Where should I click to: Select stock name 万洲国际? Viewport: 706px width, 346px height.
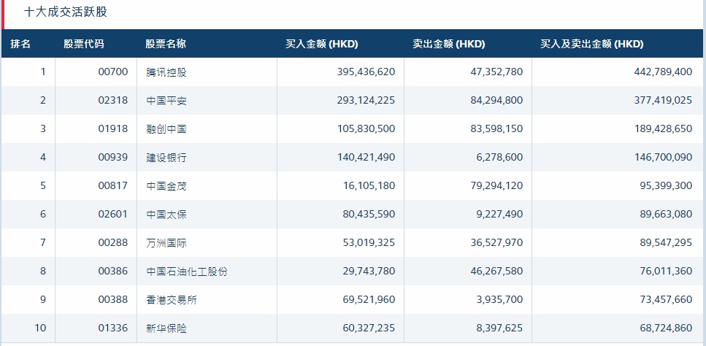coord(166,243)
